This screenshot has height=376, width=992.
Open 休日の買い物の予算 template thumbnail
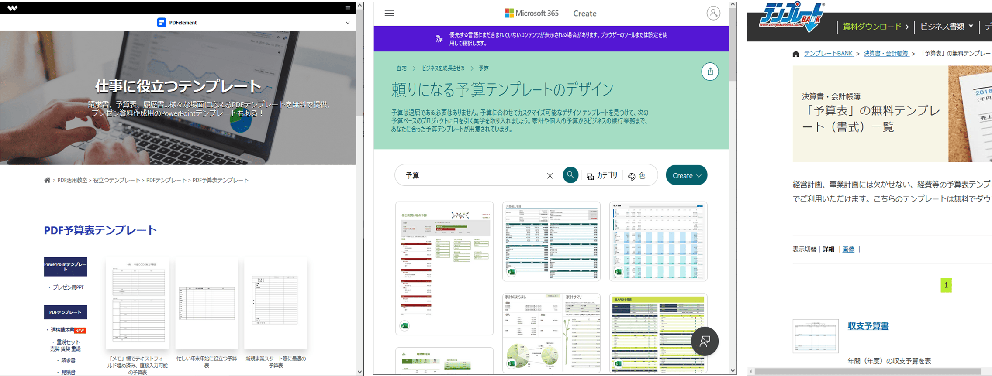click(x=444, y=268)
